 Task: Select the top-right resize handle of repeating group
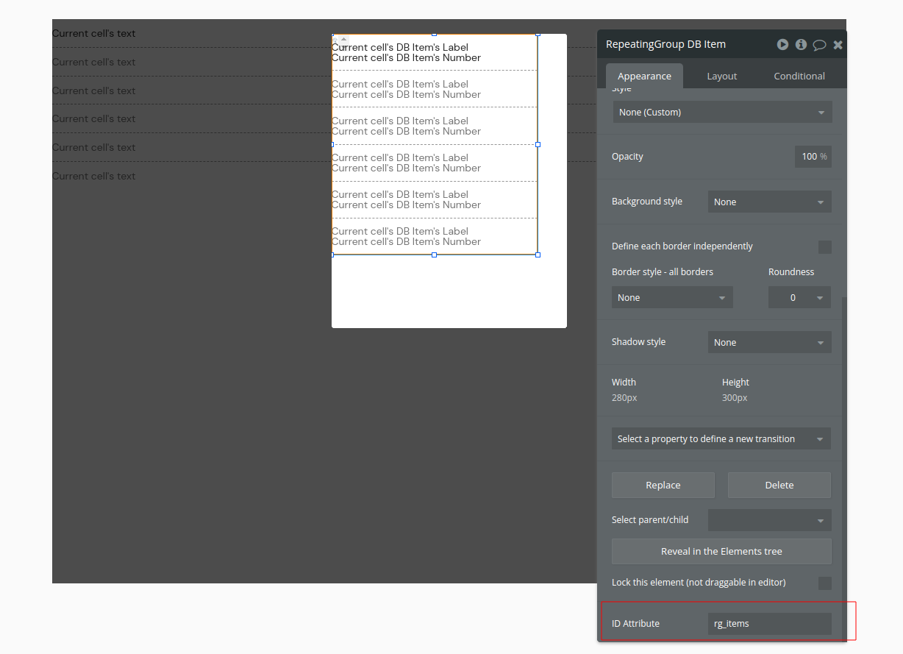(538, 34)
